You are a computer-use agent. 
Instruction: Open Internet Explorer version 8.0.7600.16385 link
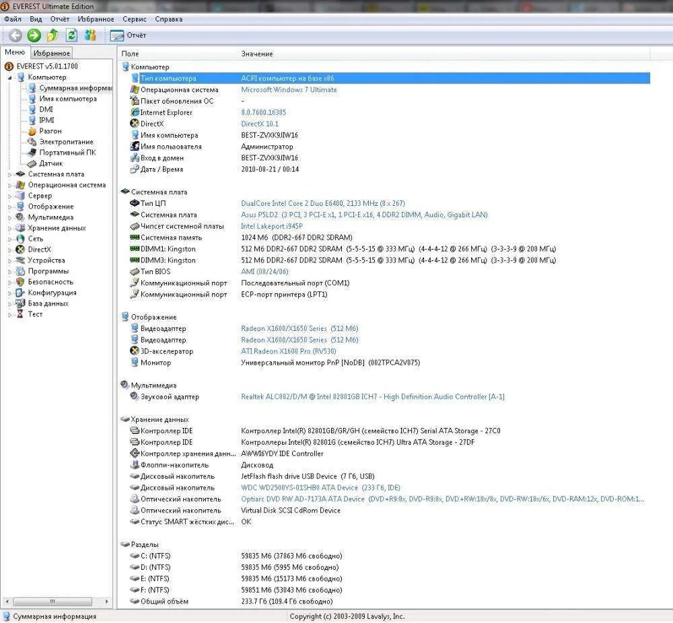point(263,112)
